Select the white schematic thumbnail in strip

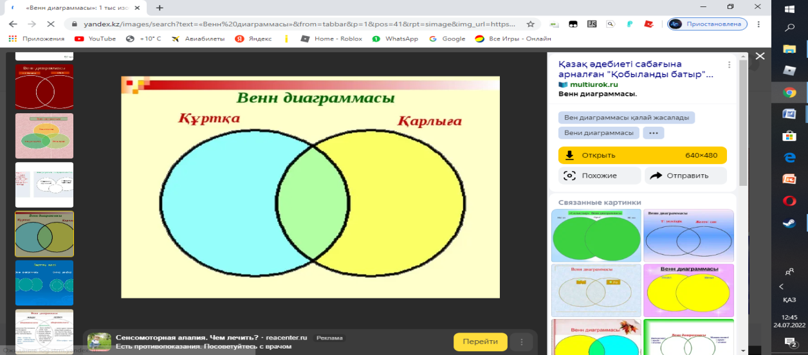coord(44,185)
